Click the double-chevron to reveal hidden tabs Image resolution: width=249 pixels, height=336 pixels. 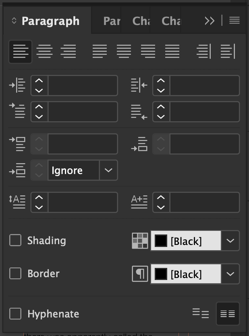tap(210, 21)
